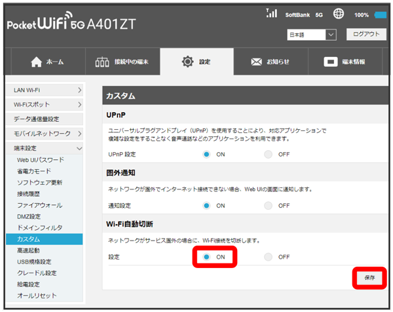Open the language dropdown
Viewport: 393px width, 312px height.
(311, 34)
